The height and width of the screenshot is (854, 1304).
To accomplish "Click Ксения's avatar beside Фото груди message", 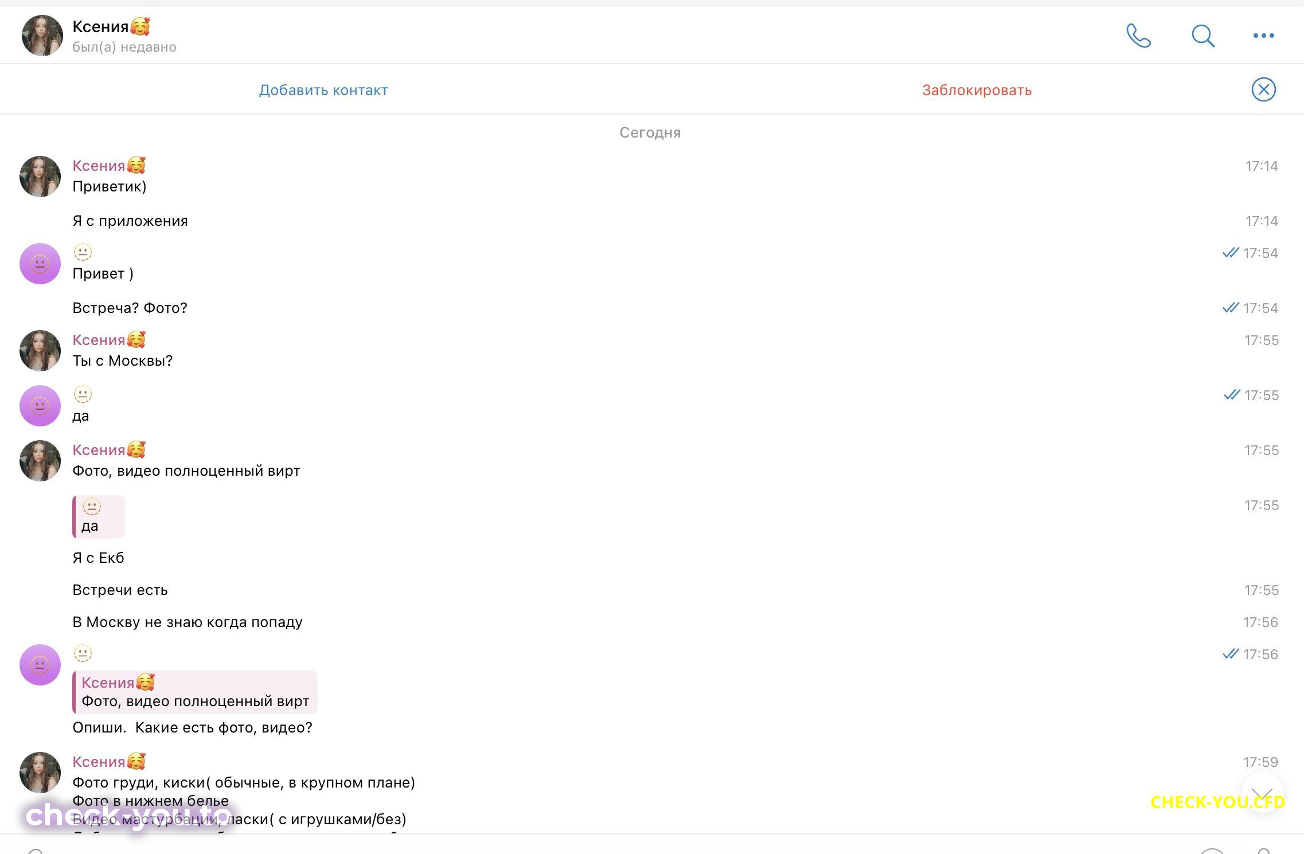I will (x=40, y=773).
